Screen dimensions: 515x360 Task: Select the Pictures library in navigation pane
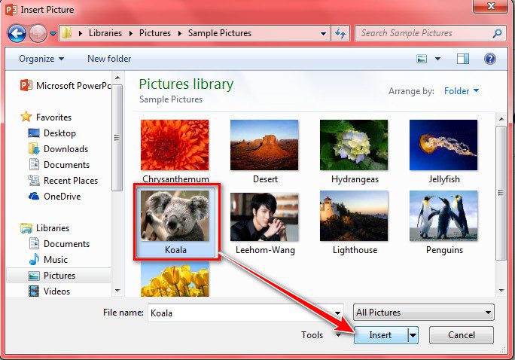(x=59, y=275)
